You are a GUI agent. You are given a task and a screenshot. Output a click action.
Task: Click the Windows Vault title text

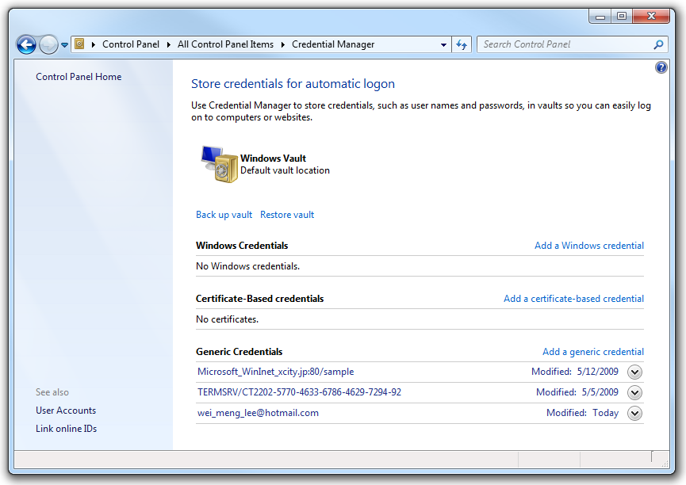(273, 158)
